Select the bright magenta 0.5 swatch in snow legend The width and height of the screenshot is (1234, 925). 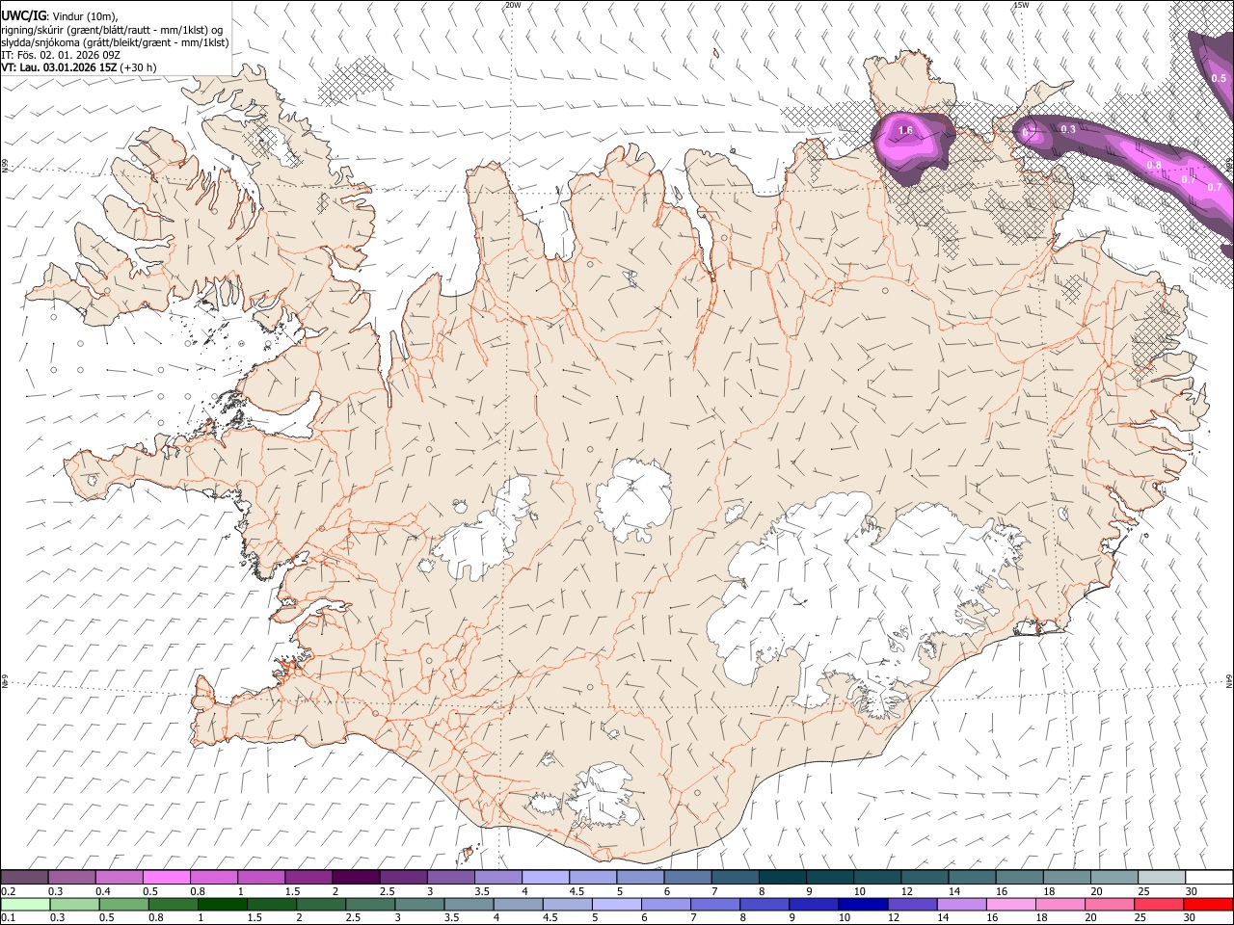(167, 877)
